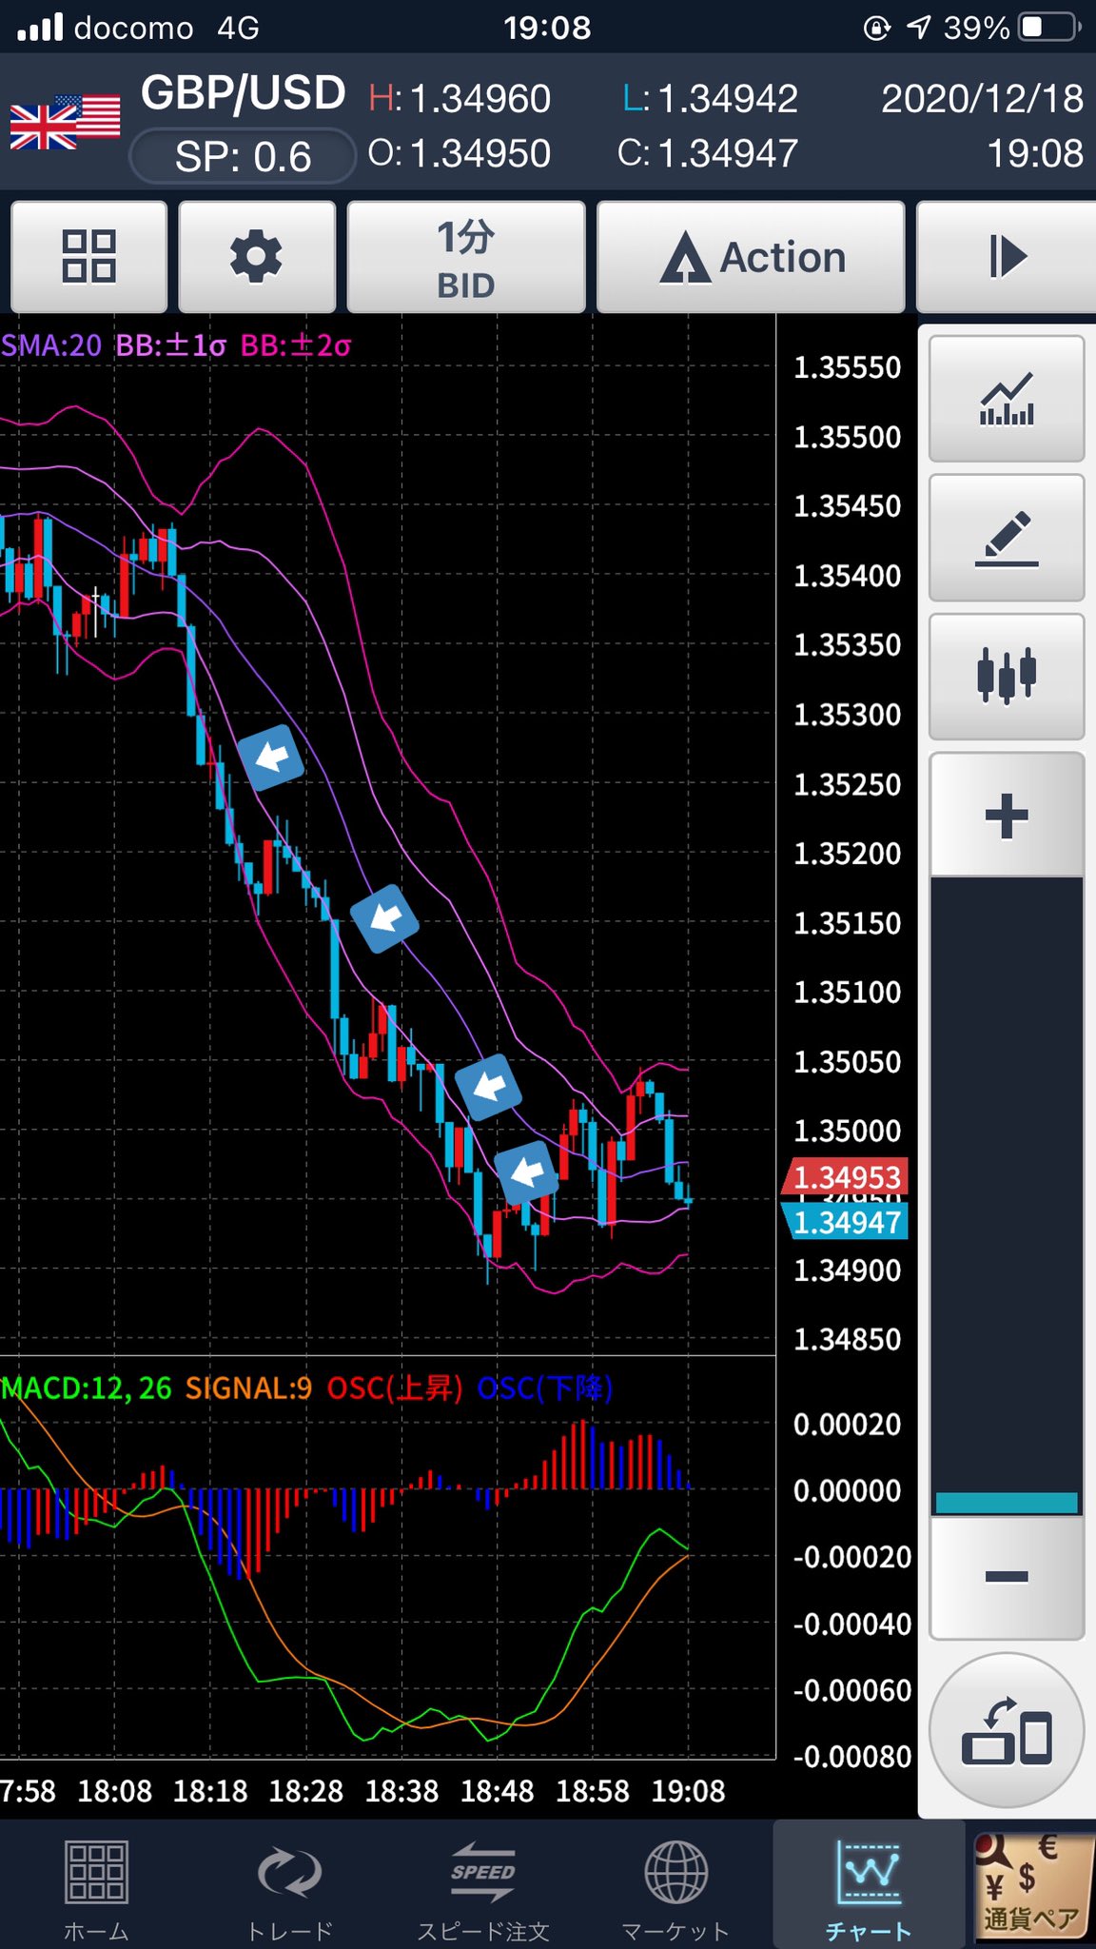Select the drawing pencil tool
Image resolution: width=1096 pixels, height=1949 pixels.
tap(1007, 538)
